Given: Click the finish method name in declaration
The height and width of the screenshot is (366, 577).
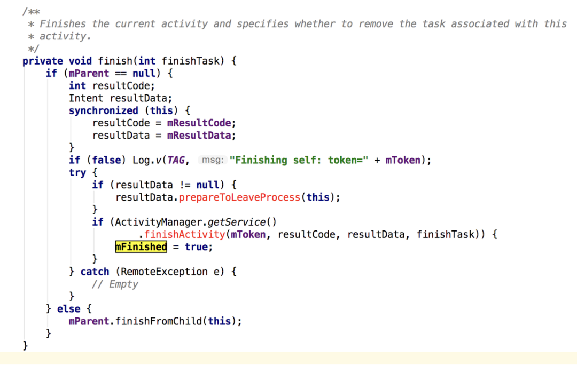Looking at the screenshot, I should tap(115, 61).
